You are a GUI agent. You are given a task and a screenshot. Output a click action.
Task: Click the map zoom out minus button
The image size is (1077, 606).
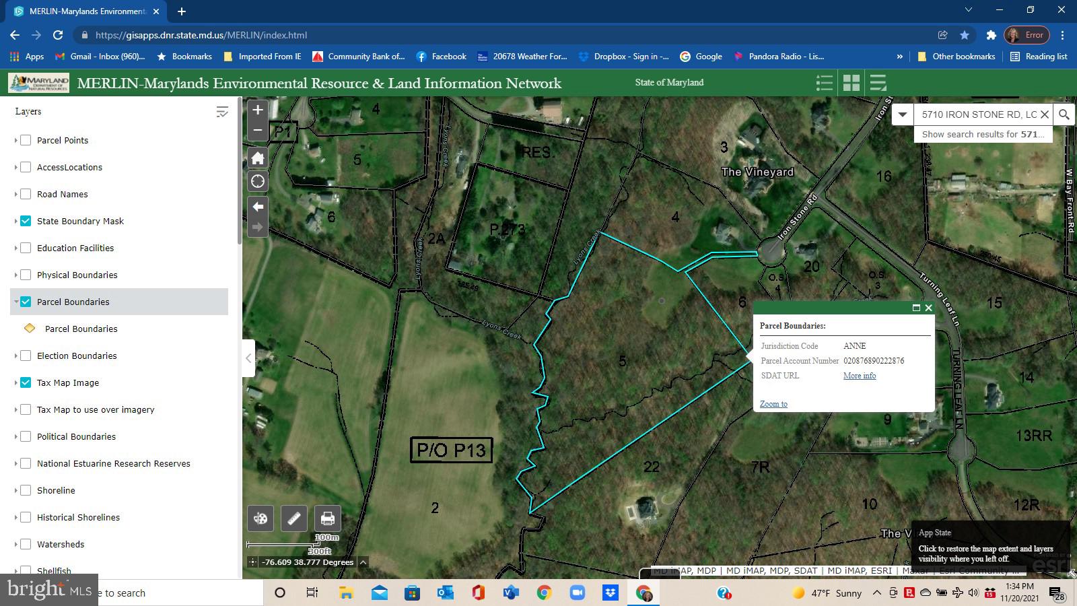pos(258,130)
